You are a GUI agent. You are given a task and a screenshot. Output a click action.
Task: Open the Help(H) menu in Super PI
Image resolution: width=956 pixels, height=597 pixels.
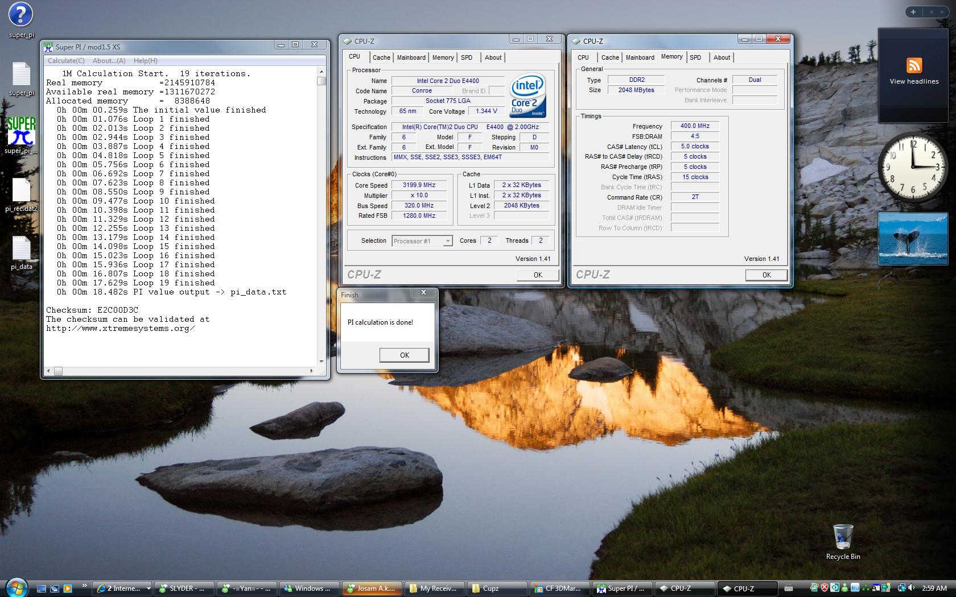tap(146, 61)
